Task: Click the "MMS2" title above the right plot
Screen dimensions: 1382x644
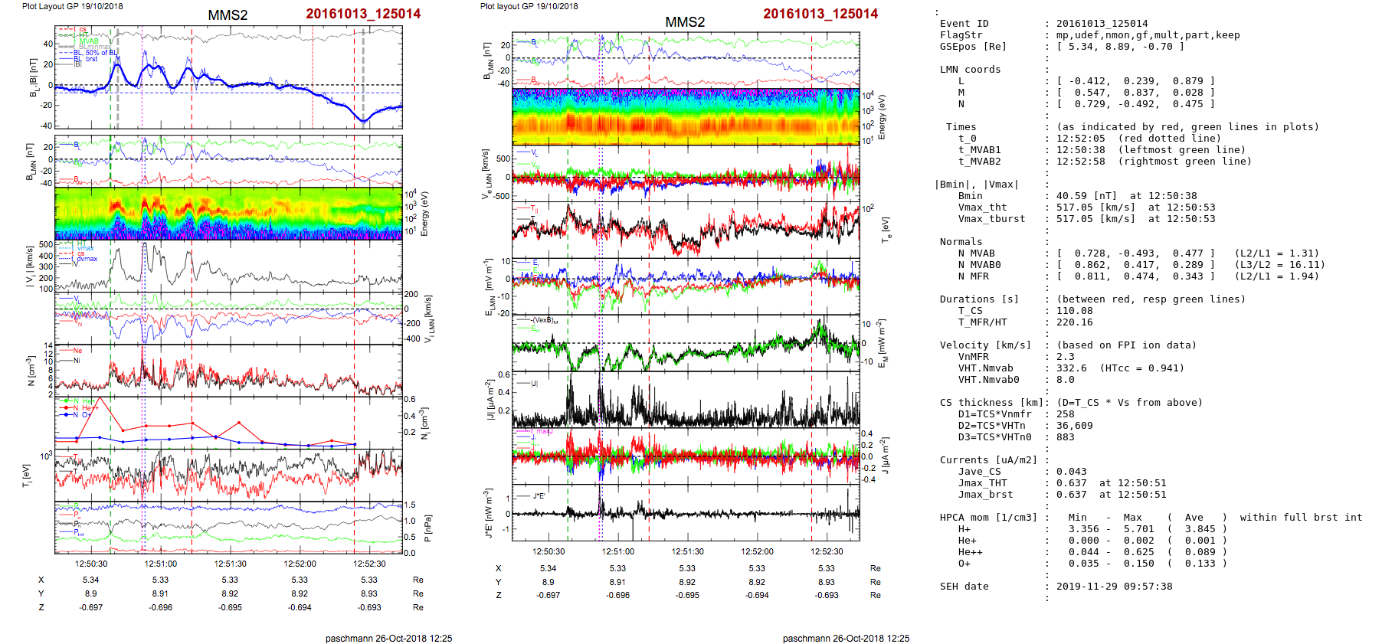Action: (x=685, y=22)
